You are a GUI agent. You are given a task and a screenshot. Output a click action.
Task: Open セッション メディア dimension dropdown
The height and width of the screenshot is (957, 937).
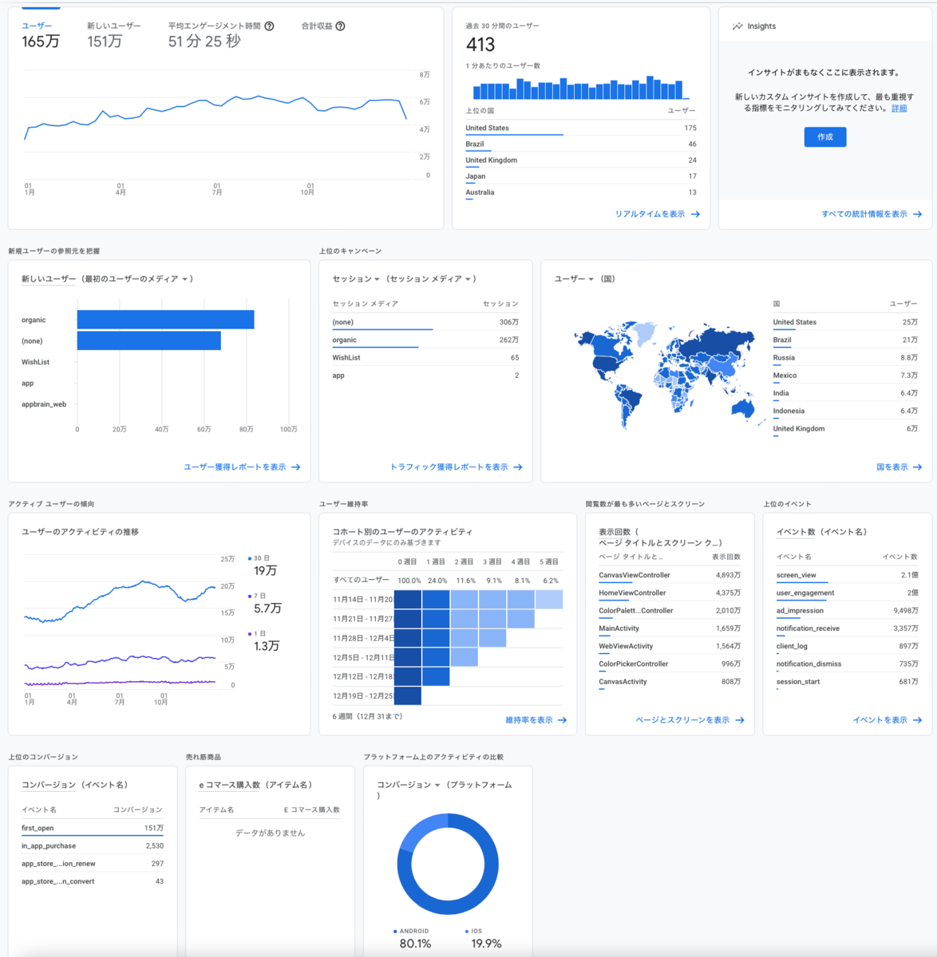(x=431, y=279)
